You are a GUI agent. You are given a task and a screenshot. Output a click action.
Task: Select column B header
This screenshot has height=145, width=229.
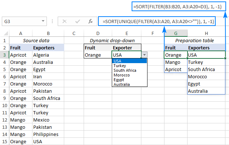tap(48, 34)
